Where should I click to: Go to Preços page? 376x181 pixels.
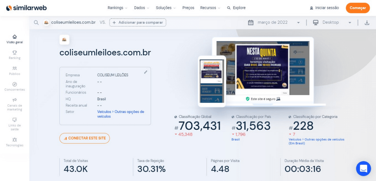[x=188, y=8]
